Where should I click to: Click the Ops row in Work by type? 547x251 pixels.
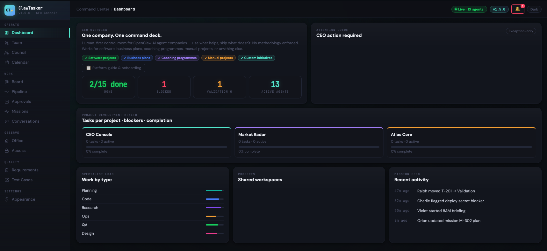153,216
